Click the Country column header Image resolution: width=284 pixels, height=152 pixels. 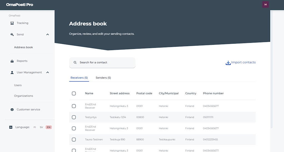pos(191,93)
